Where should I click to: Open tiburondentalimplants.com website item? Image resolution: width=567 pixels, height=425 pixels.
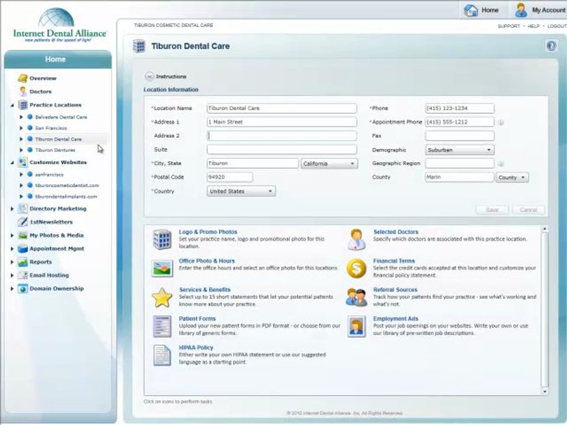click(x=66, y=197)
